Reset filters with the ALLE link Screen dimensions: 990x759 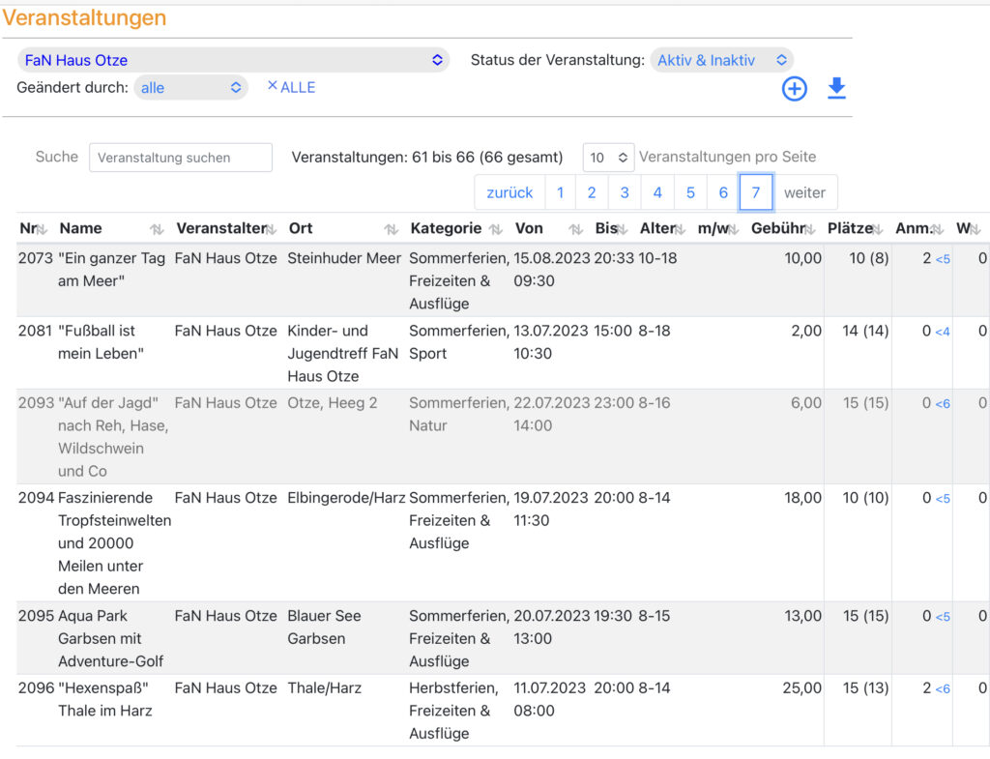[291, 87]
